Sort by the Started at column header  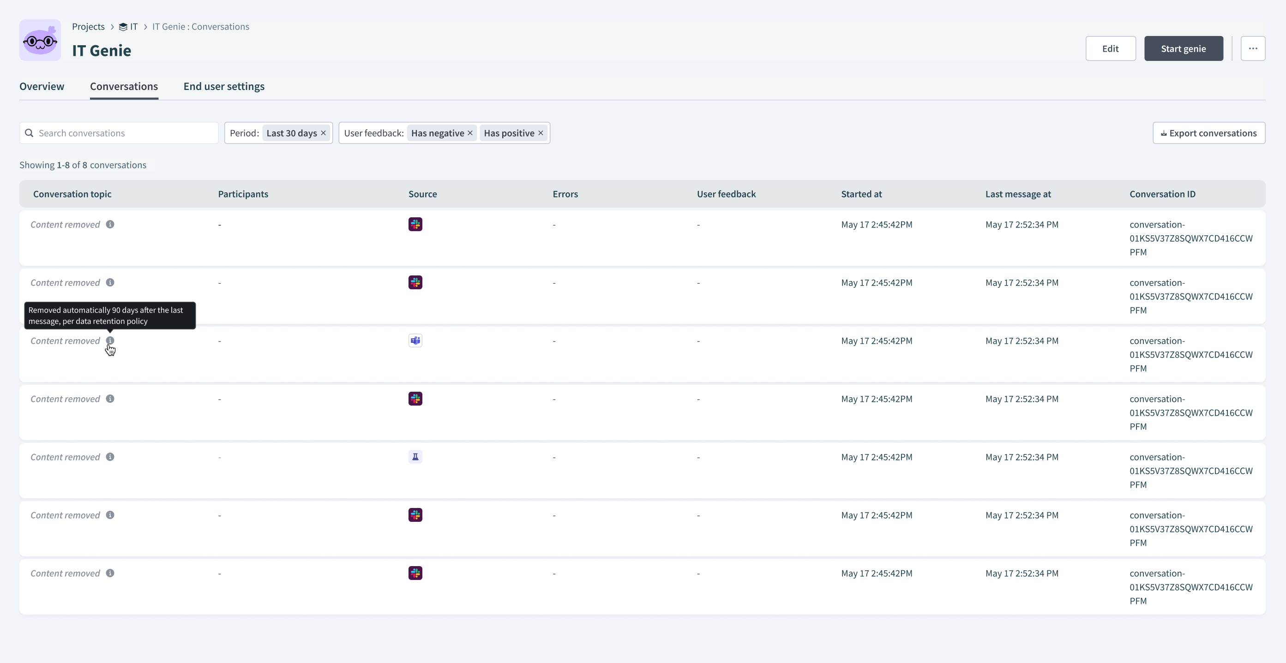pyautogui.click(x=861, y=194)
